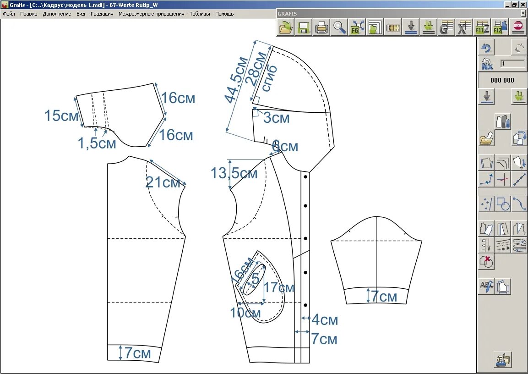The image size is (528, 374).
Task: Close the GRAFIS floating toolbar
Action: click(x=523, y=13)
